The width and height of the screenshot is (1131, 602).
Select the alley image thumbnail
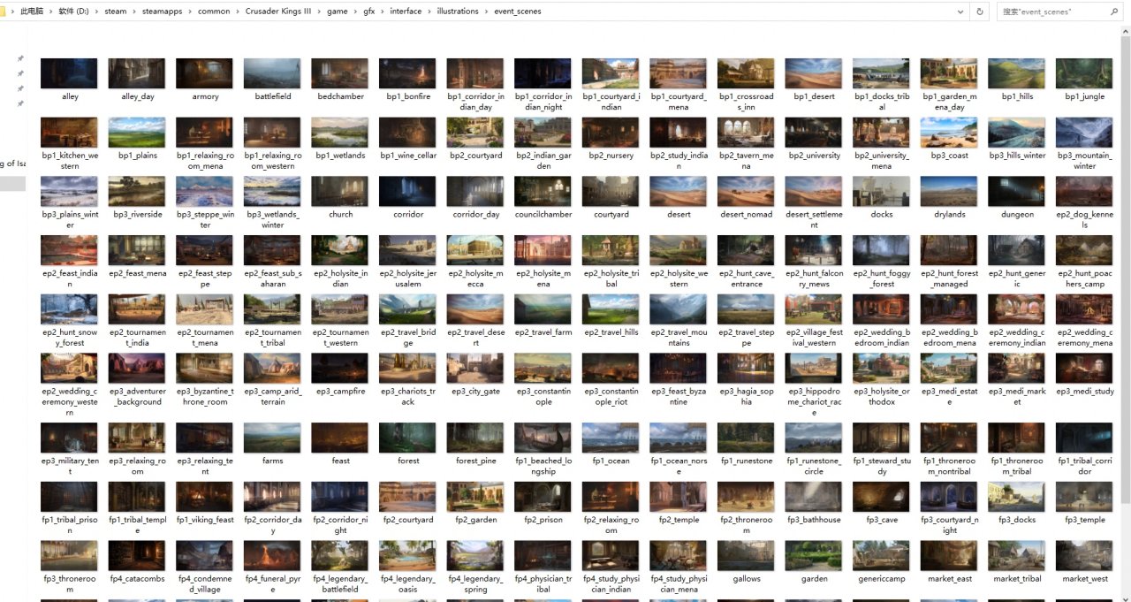pyautogui.click(x=70, y=73)
